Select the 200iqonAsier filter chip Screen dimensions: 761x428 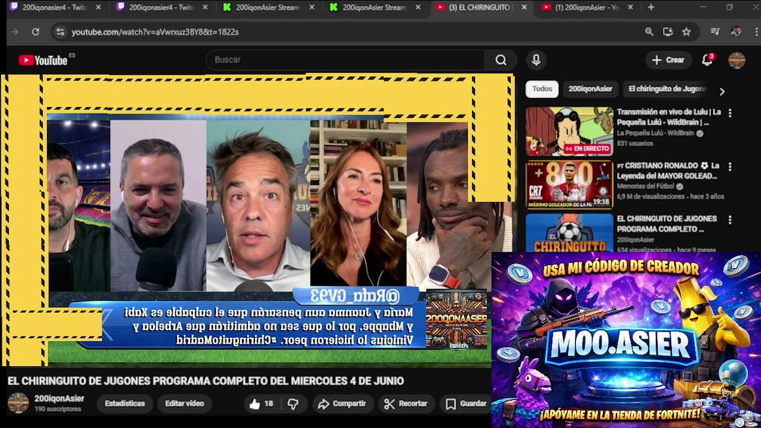point(590,89)
